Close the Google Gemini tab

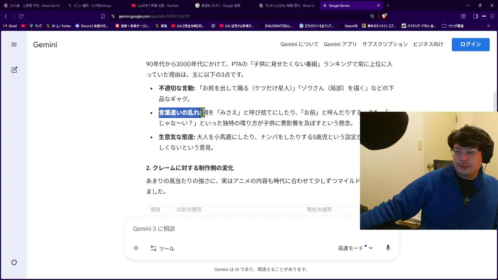point(378,5)
